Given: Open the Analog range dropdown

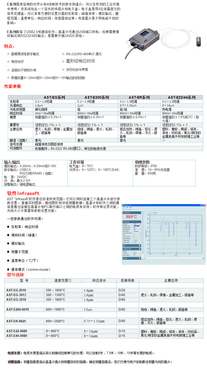Looking at the screenshot, I should (x=140, y=240).
